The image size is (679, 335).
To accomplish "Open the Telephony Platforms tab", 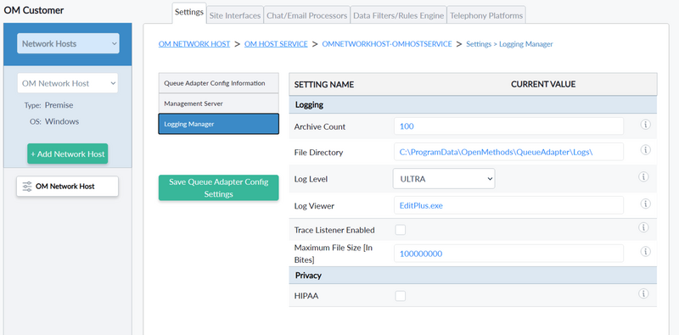I will click(486, 15).
